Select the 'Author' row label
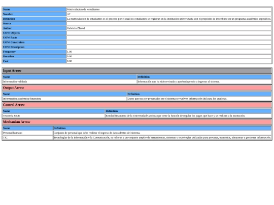 pos(35,28)
